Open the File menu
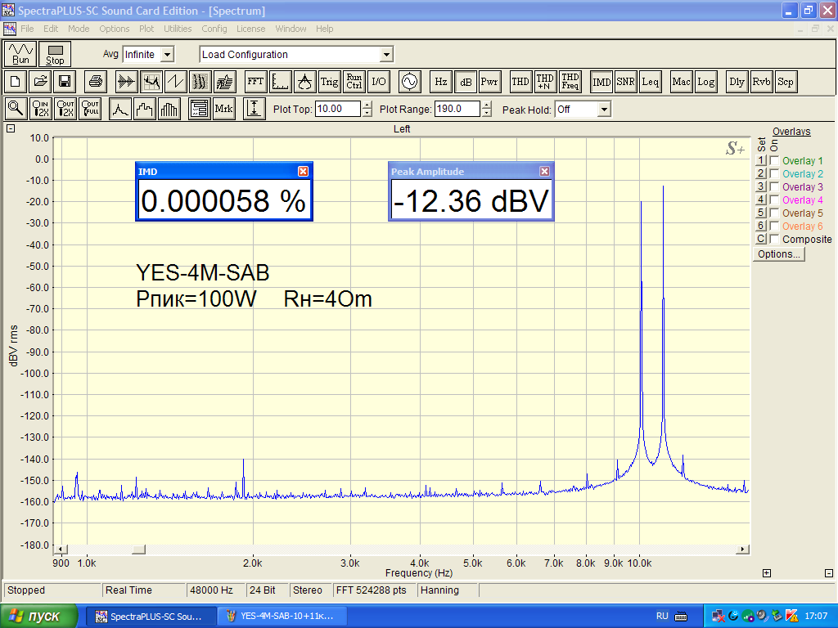838x628 pixels. (27, 29)
